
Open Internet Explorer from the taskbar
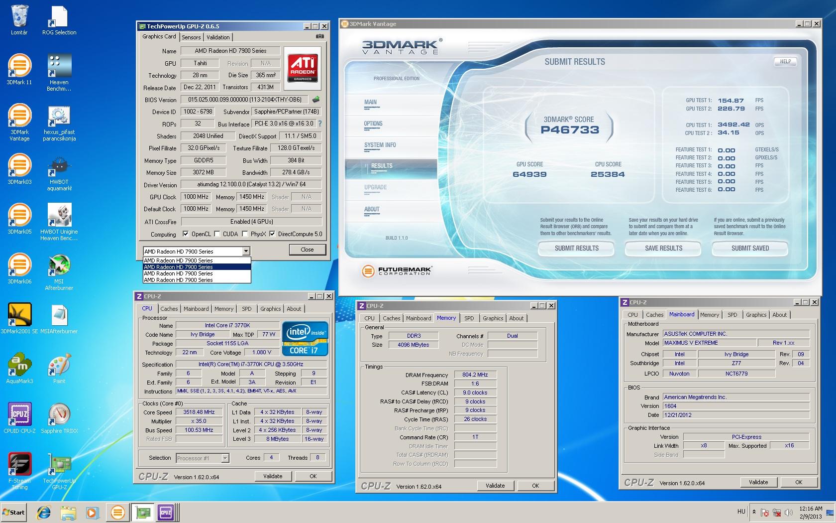(44, 512)
